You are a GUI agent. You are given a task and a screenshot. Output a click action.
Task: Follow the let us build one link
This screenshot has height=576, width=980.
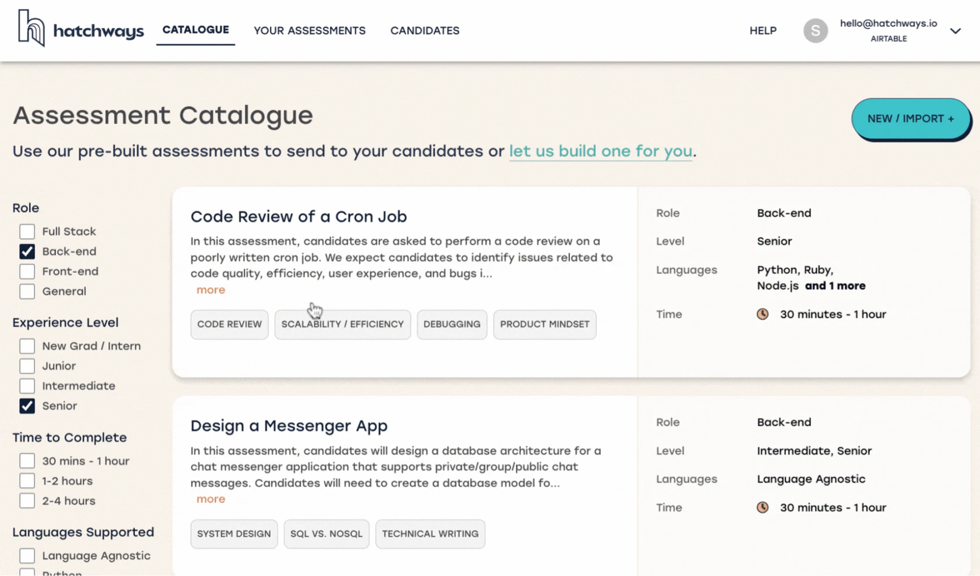click(600, 152)
